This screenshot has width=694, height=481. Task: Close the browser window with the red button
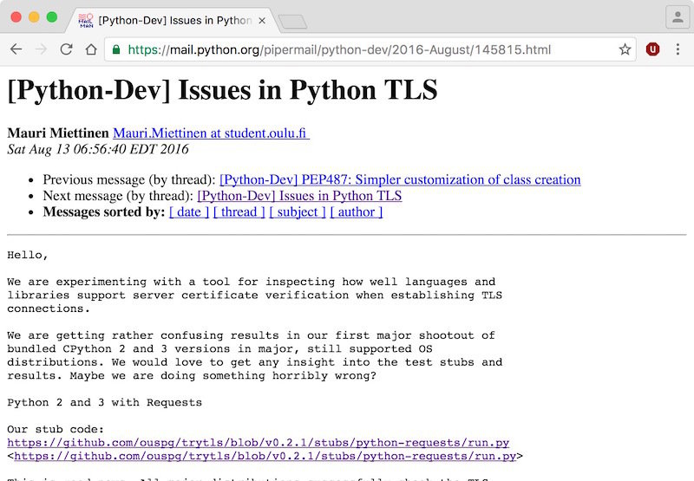pos(16,17)
